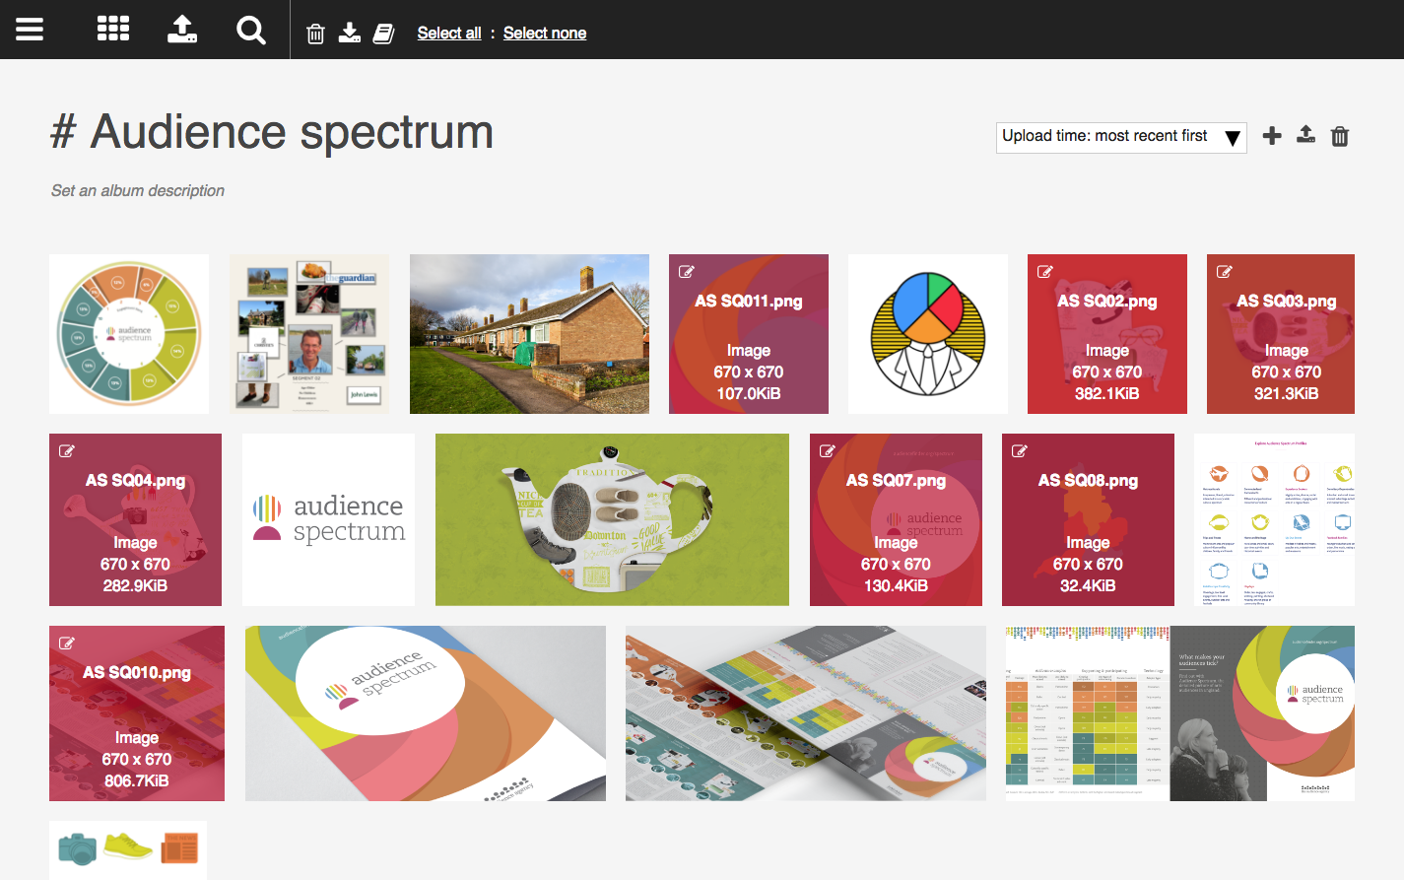This screenshot has height=880, width=1404.
Task: Click Select none link
Action: coord(545,33)
